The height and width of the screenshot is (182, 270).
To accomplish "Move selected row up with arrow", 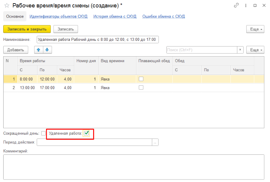I will pos(39,50).
